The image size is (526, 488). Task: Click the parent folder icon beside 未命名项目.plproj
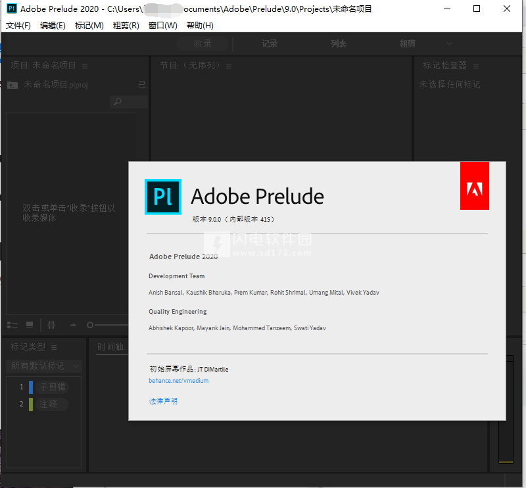(12, 84)
